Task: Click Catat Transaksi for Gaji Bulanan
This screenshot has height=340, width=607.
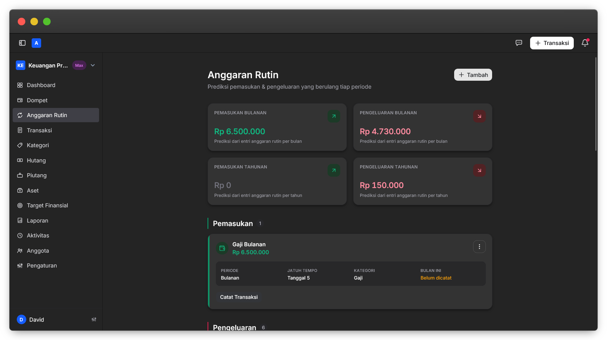Action: (239, 297)
